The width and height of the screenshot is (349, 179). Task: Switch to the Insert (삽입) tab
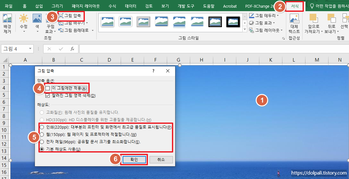pyautogui.click(x=39, y=6)
